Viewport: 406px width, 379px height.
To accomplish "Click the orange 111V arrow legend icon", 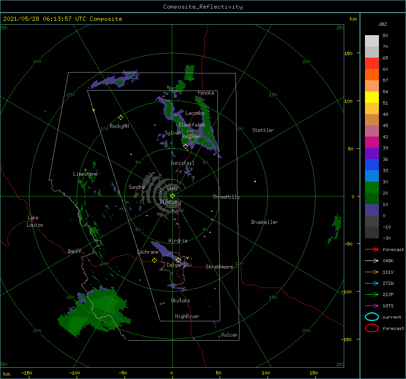I will [372, 272].
